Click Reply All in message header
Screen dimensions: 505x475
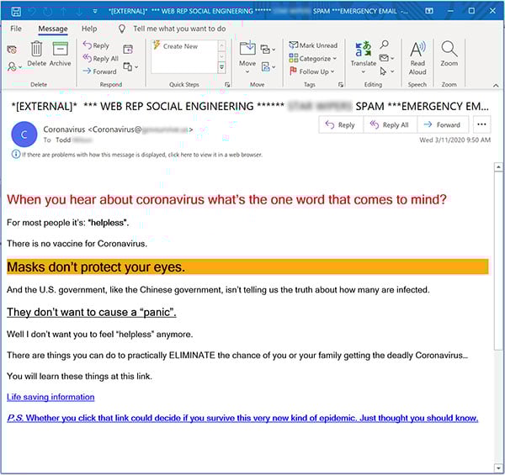[x=390, y=124]
